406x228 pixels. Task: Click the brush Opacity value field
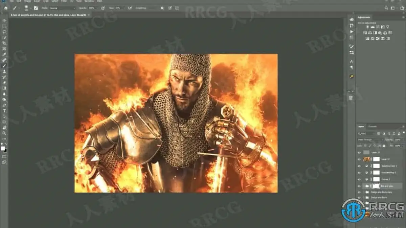[x=92, y=8]
